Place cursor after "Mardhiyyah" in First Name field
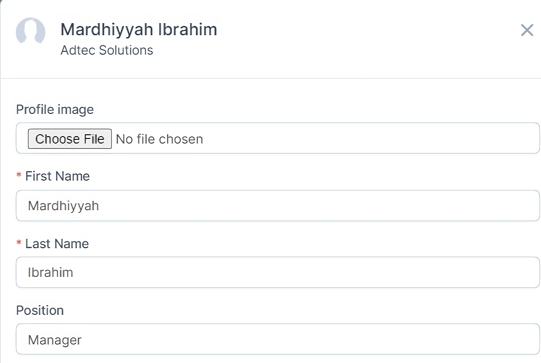The height and width of the screenshot is (363, 541). (100, 206)
